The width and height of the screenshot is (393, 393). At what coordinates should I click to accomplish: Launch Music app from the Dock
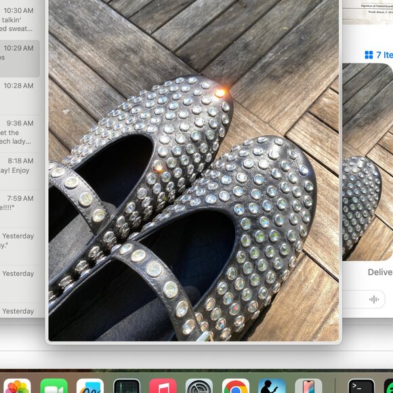coord(163,386)
